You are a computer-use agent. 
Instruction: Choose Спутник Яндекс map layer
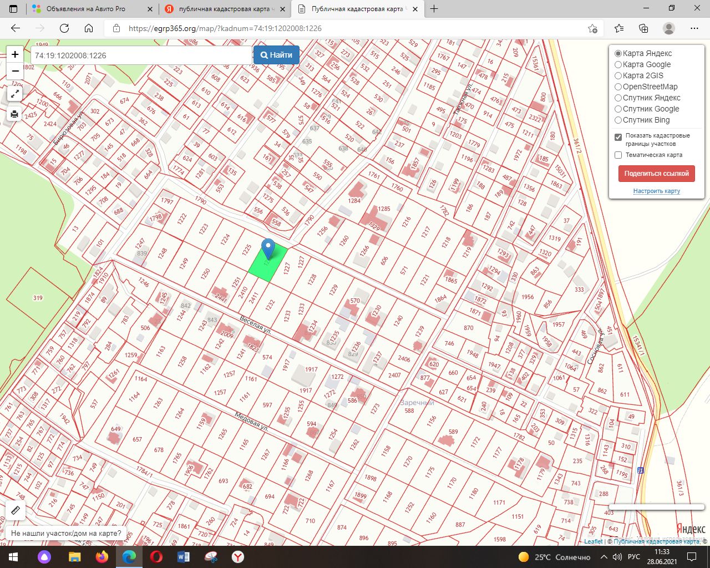point(618,98)
